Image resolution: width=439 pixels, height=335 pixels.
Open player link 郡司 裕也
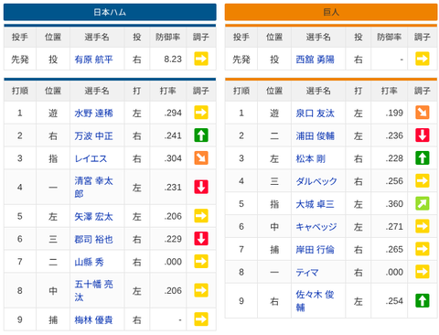pos(93,239)
